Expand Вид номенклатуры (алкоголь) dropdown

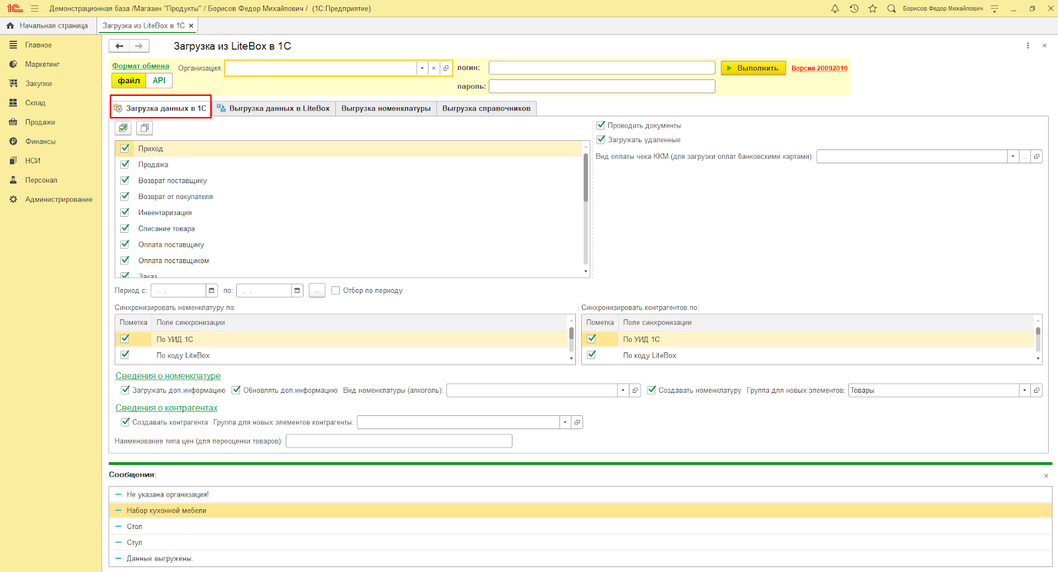[x=623, y=390]
